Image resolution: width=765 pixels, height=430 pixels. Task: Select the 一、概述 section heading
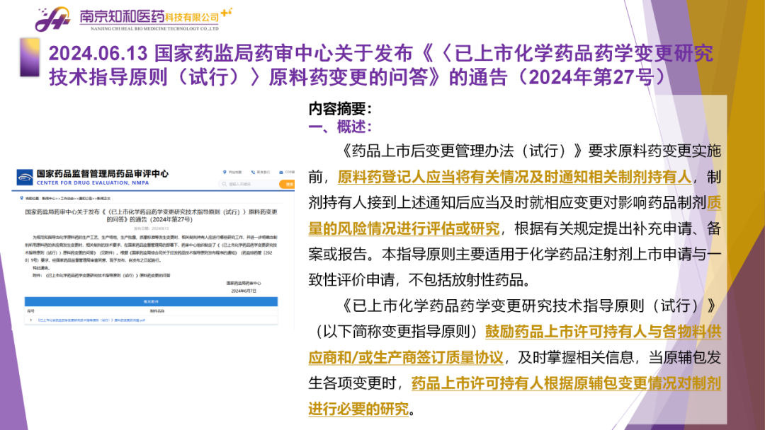coord(340,127)
